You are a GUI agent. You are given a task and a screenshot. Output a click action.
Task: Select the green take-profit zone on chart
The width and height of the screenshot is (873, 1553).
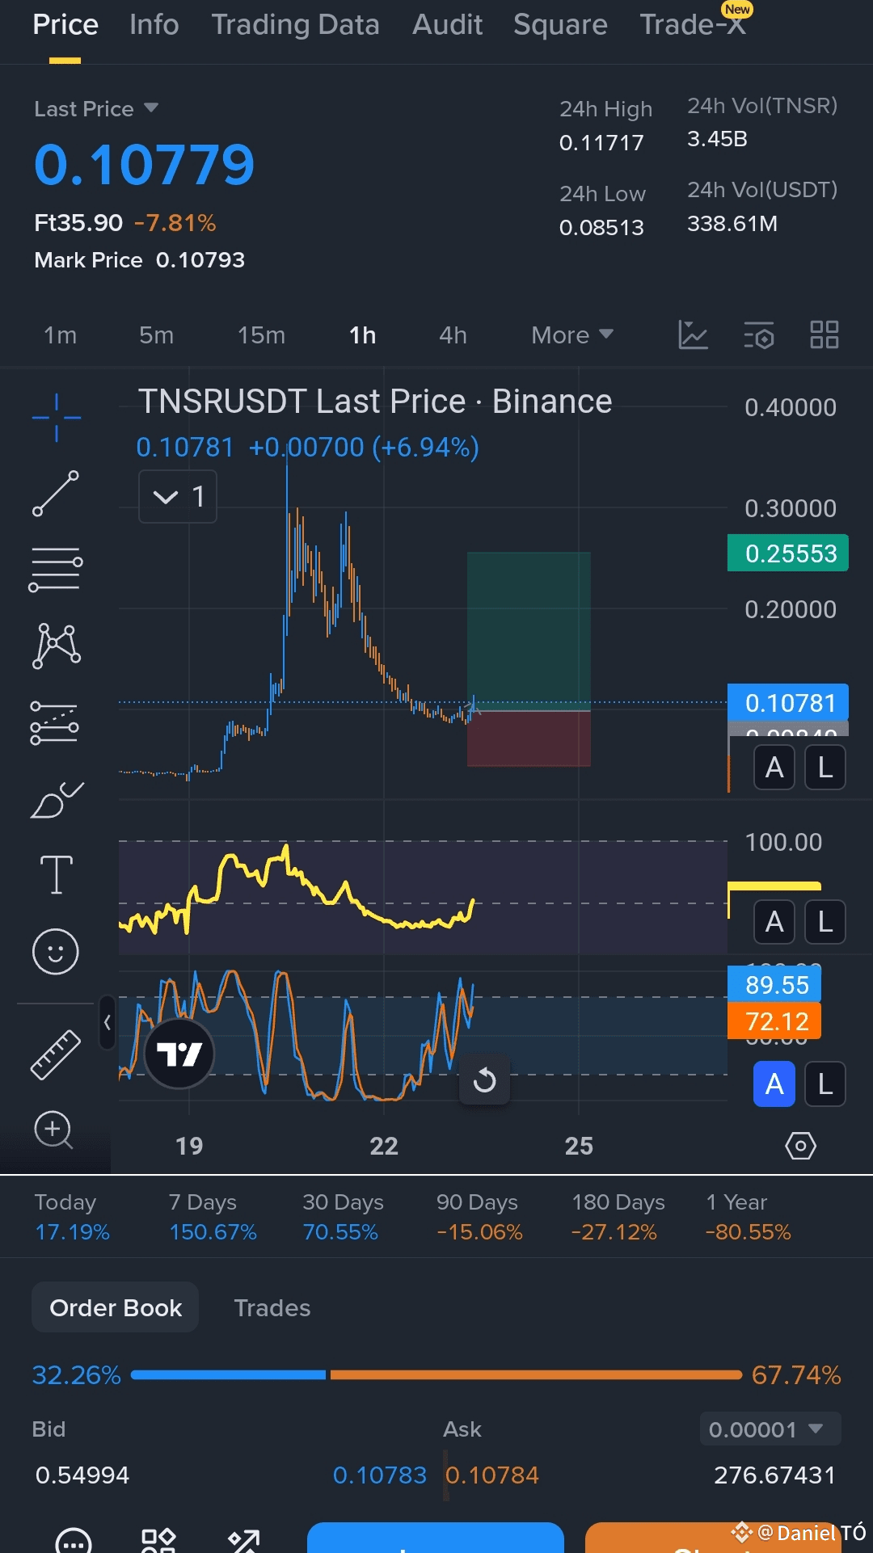[x=529, y=631]
